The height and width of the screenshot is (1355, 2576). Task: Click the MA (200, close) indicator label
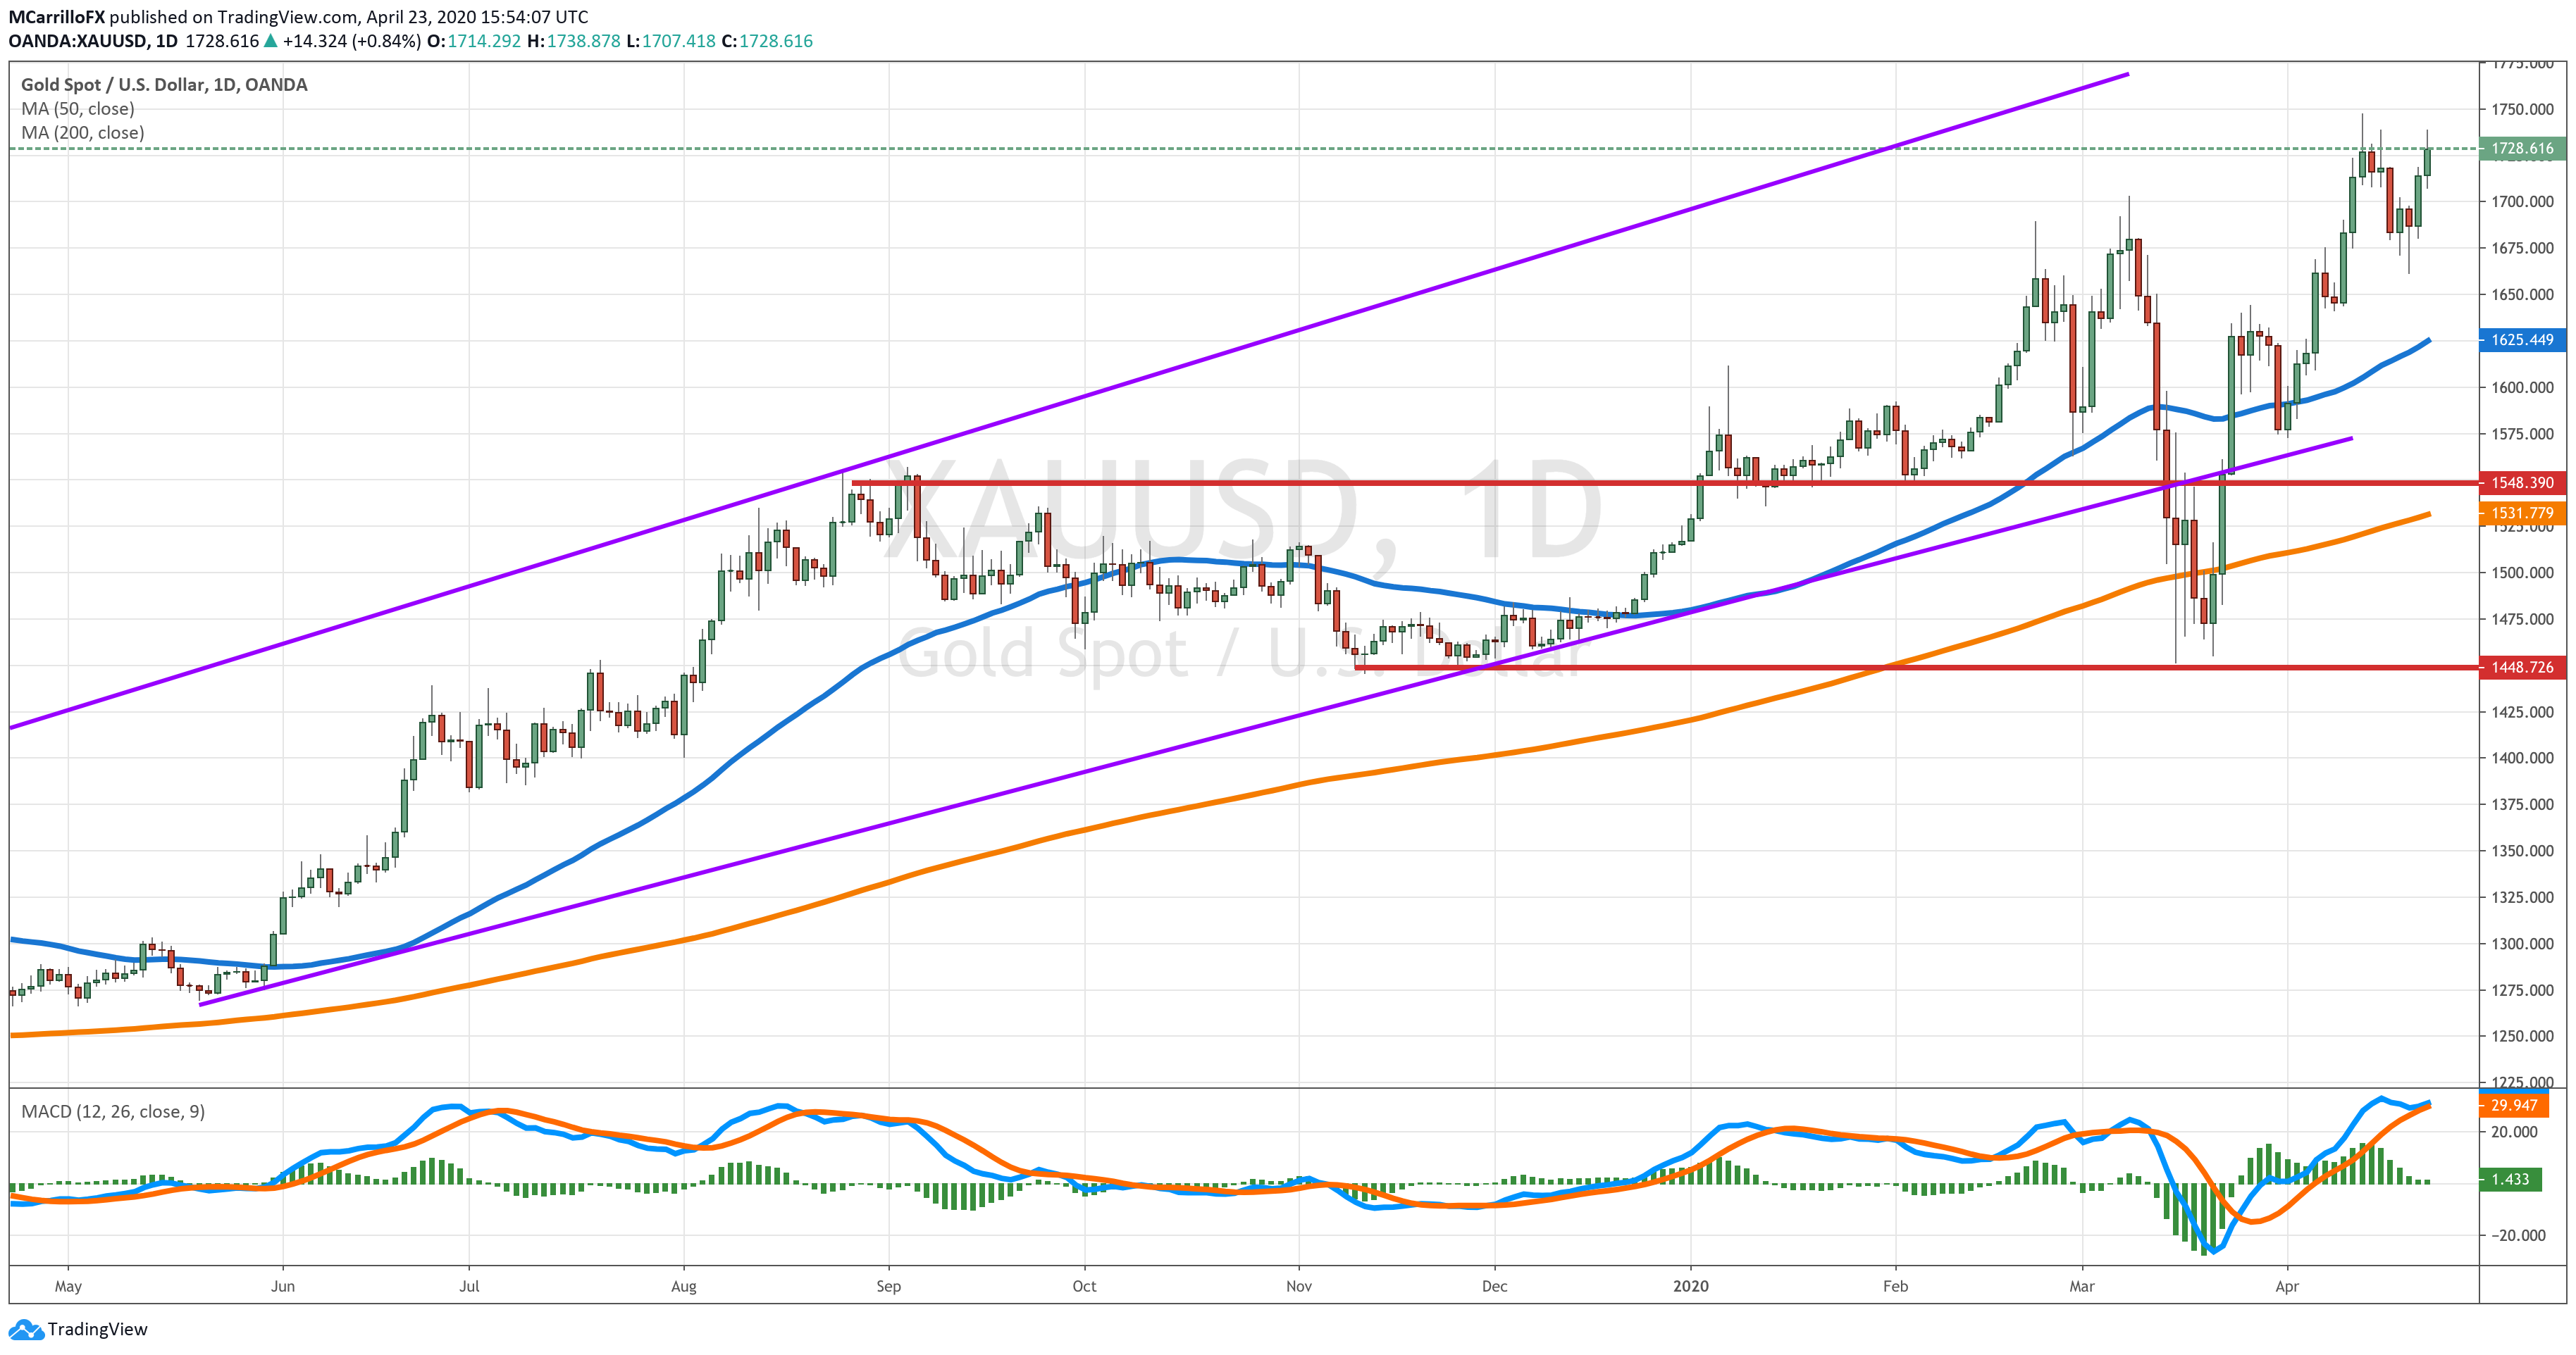[83, 133]
